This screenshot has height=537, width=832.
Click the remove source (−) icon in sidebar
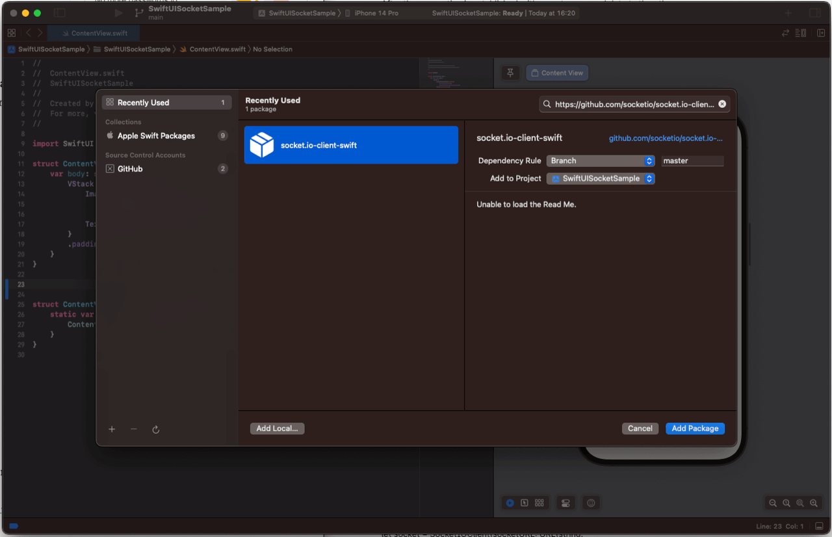point(134,429)
